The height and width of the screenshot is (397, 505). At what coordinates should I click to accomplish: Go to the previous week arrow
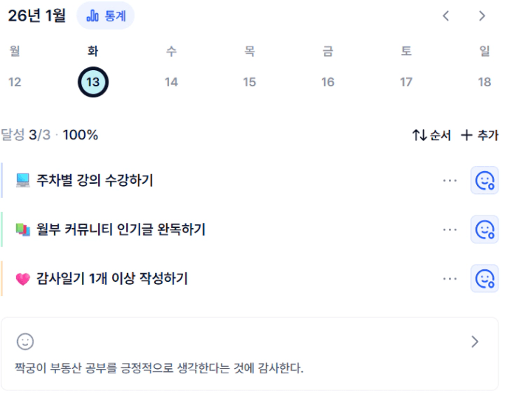pyautogui.click(x=446, y=15)
